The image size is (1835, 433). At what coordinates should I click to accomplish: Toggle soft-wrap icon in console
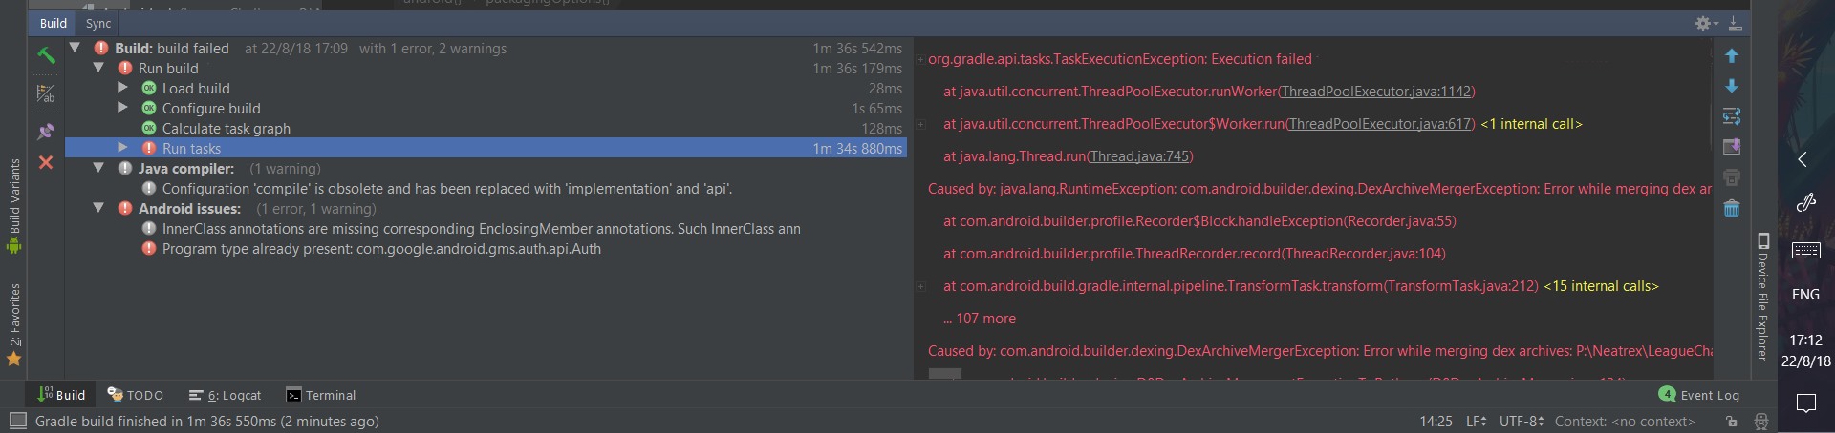pos(1731,116)
